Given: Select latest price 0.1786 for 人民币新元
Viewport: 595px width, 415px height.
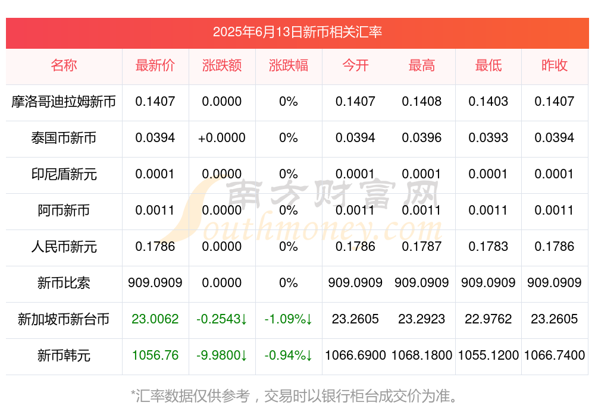Looking at the screenshot, I should click(155, 247).
